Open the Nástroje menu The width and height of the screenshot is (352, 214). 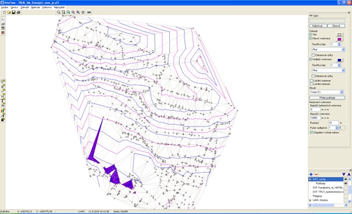(35, 8)
